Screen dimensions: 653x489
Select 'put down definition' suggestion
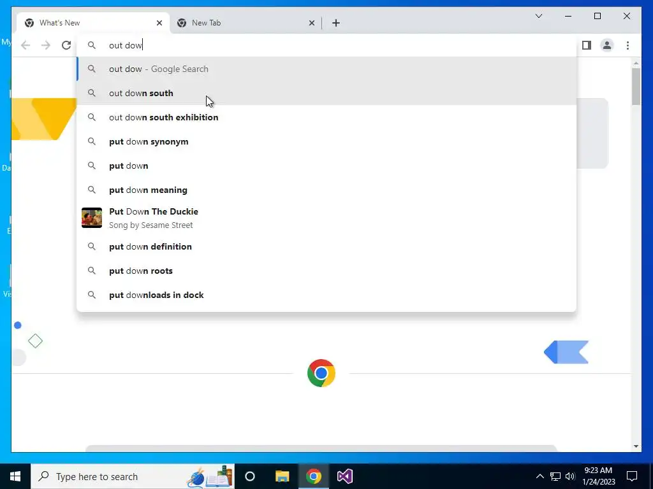coord(327,246)
